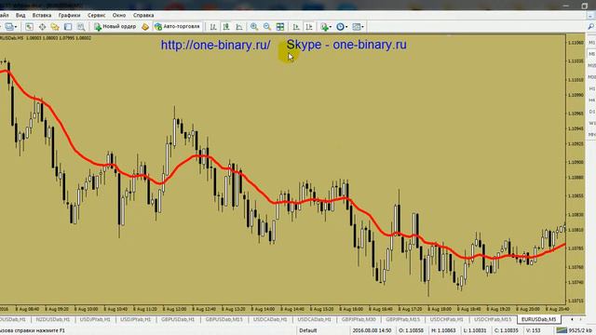Show the Terminal panel icon
The height and width of the screenshot is (335, 596).
pos(68,27)
